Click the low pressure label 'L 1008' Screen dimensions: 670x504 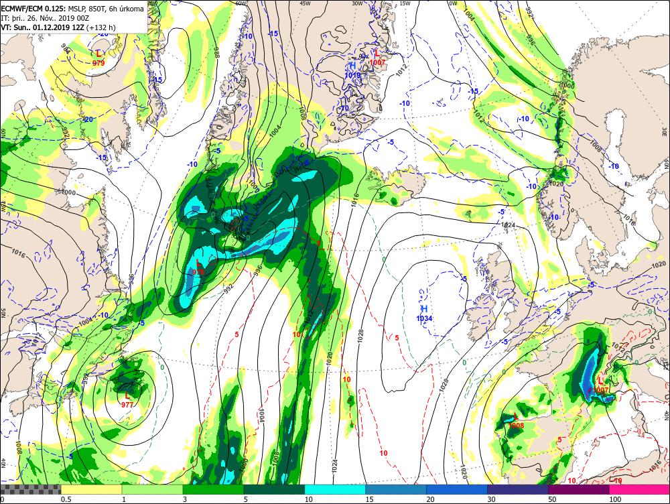point(516,421)
